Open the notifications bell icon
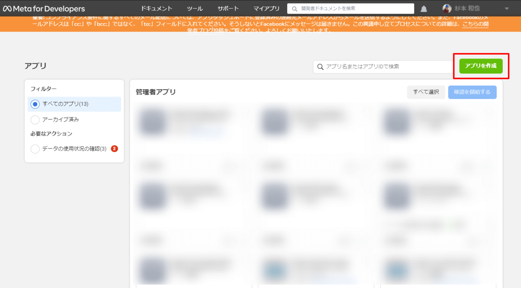 click(x=424, y=9)
